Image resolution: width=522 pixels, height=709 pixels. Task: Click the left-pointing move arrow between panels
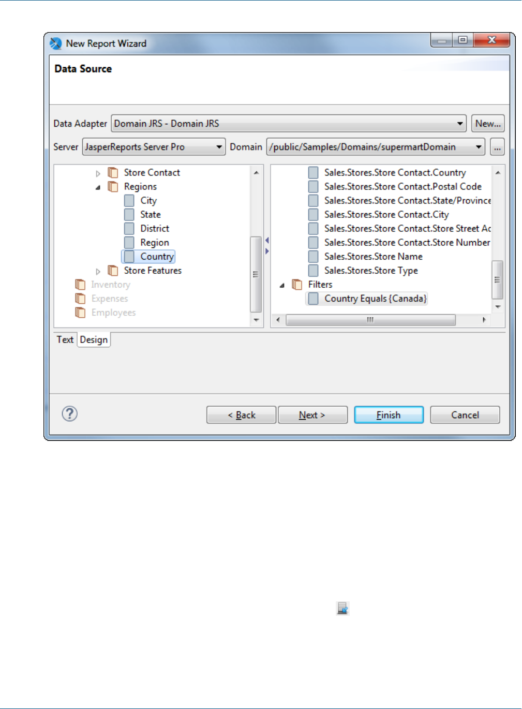click(267, 240)
